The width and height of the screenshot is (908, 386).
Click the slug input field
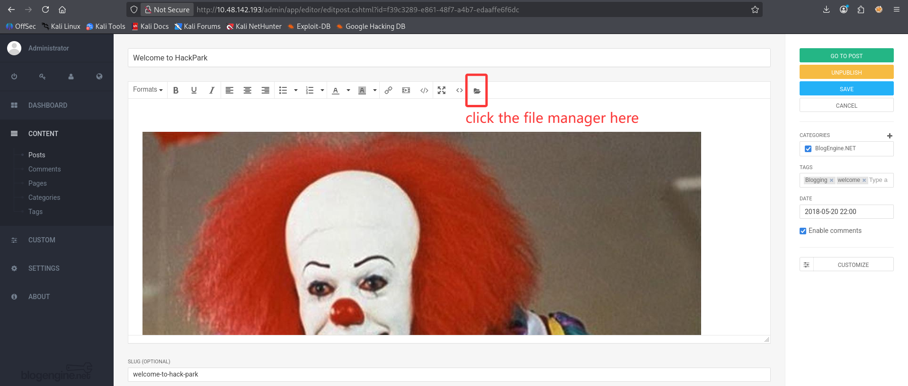(449, 374)
